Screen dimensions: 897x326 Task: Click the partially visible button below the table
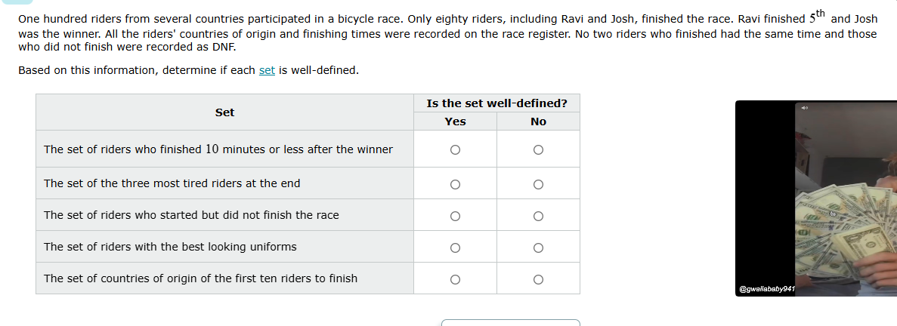(510, 323)
